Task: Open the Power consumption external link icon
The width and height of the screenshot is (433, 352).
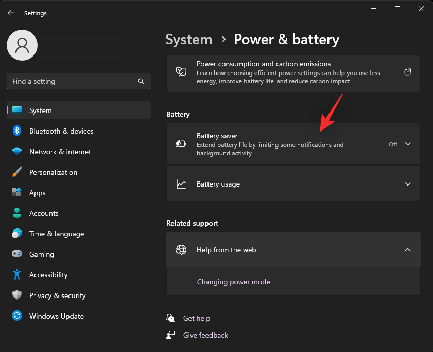Action: click(407, 72)
